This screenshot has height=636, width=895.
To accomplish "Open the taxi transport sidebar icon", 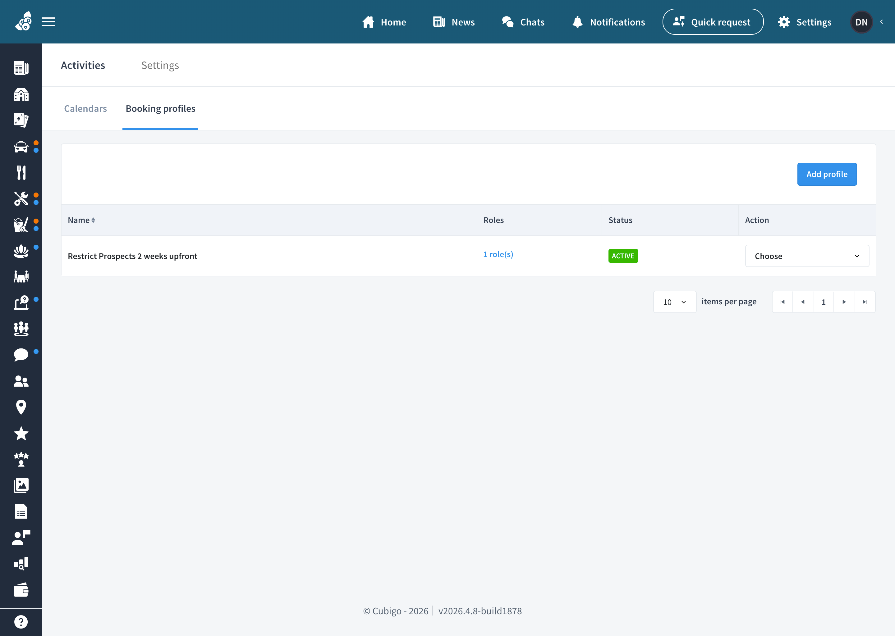I will [21, 147].
